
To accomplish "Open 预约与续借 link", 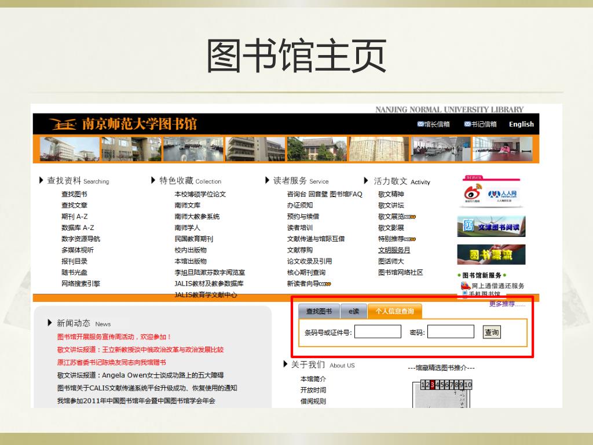I will point(303,217).
